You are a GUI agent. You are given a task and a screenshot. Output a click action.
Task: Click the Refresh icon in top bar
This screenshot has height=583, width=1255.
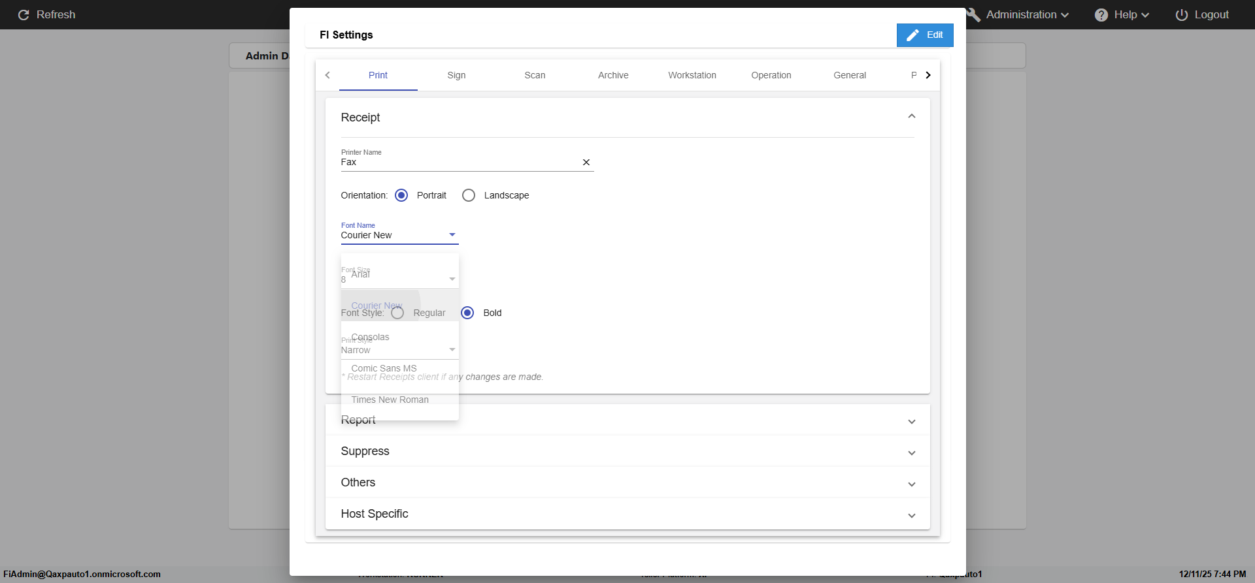[x=24, y=15]
